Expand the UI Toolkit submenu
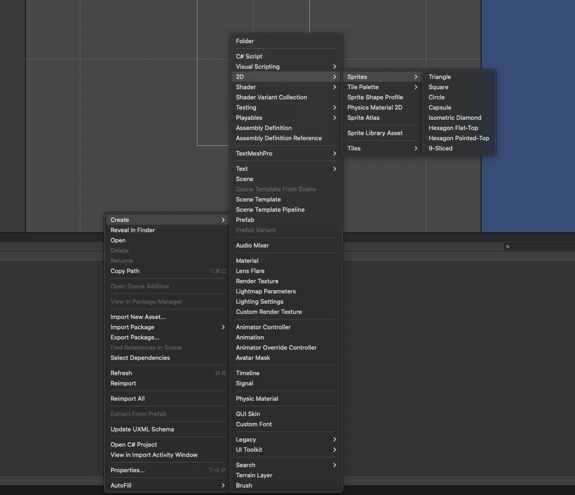The width and height of the screenshot is (575, 495). [x=286, y=449]
